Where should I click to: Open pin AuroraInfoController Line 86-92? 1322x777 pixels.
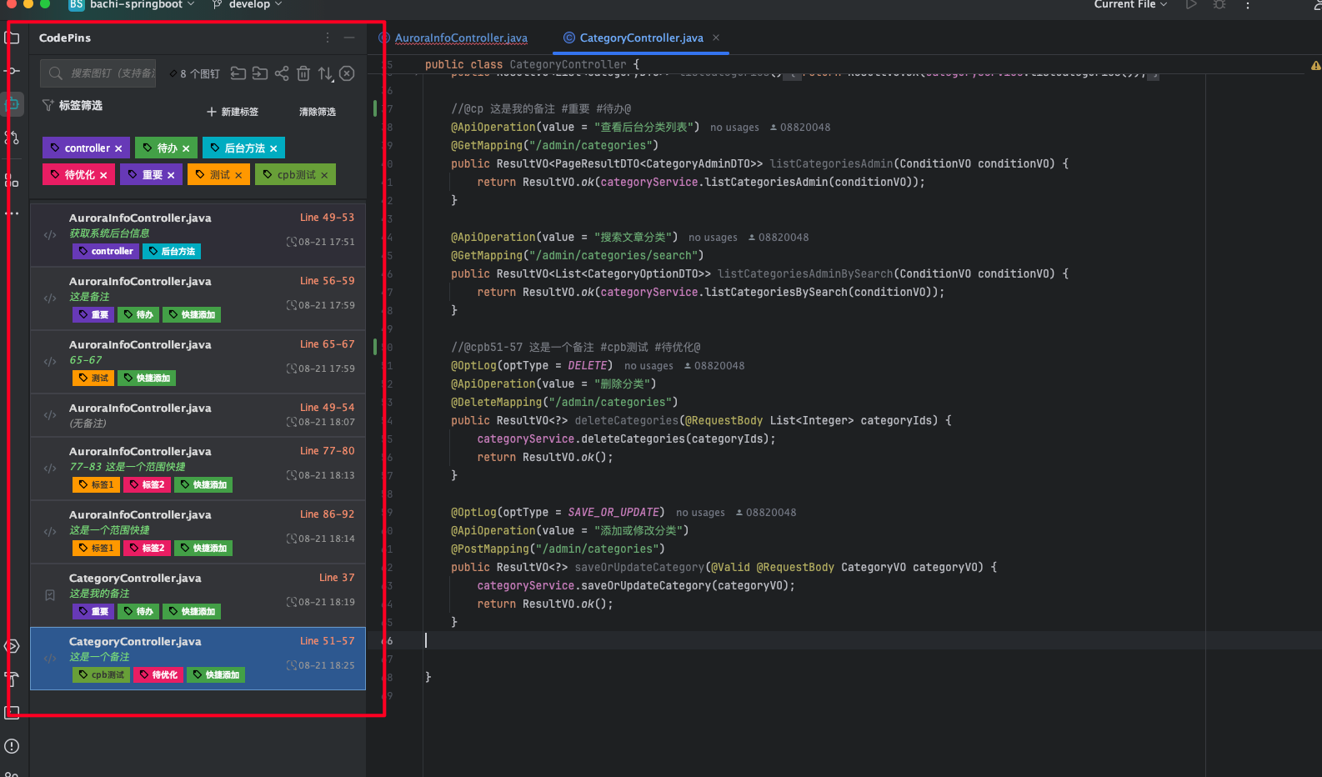point(198,531)
